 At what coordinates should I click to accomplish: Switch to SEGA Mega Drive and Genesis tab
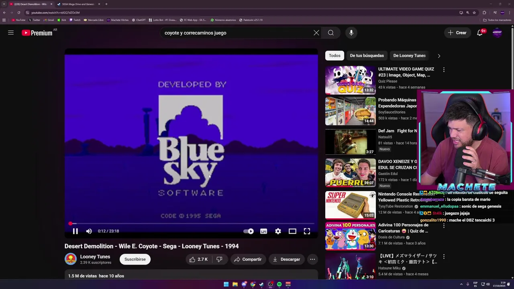coord(78,4)
